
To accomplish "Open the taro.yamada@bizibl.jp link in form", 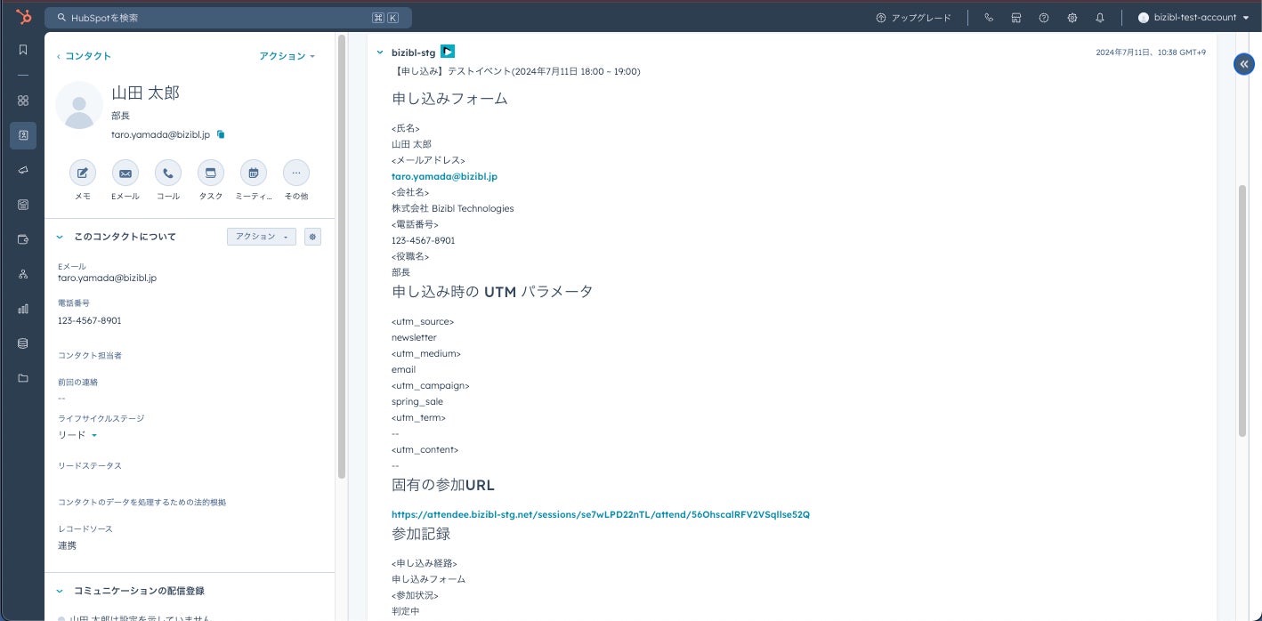I will coord(444,176).
